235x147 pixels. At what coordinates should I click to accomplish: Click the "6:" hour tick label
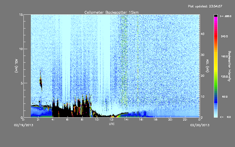68,120
